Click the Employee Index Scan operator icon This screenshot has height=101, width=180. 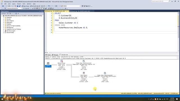84,61
